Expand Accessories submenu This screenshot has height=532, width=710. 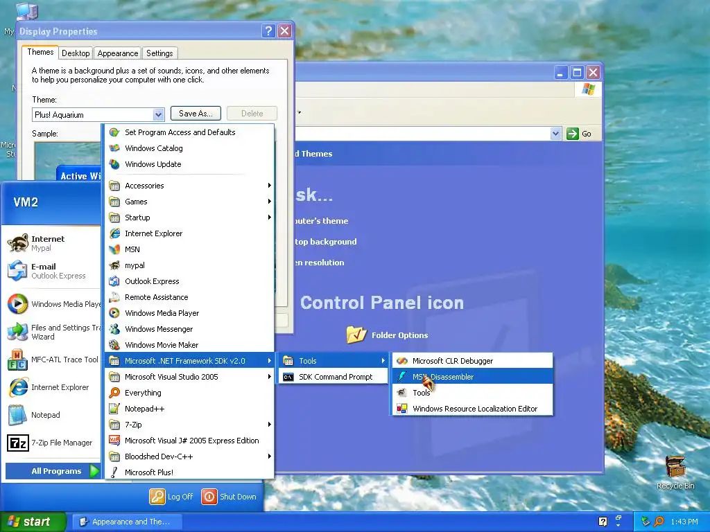point(189,186)
